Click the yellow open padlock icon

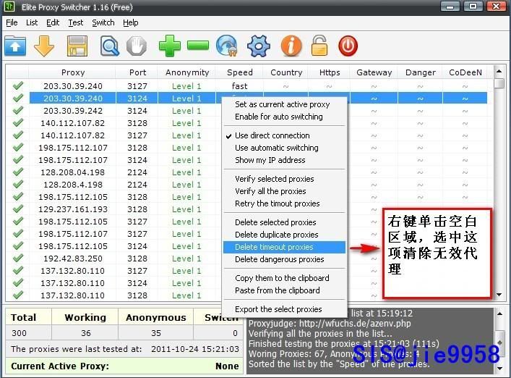(x=319, y=46)
